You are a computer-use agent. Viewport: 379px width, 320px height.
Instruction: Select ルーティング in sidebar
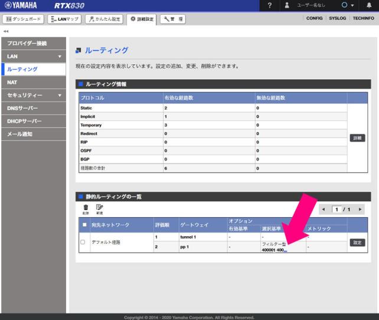34,69
